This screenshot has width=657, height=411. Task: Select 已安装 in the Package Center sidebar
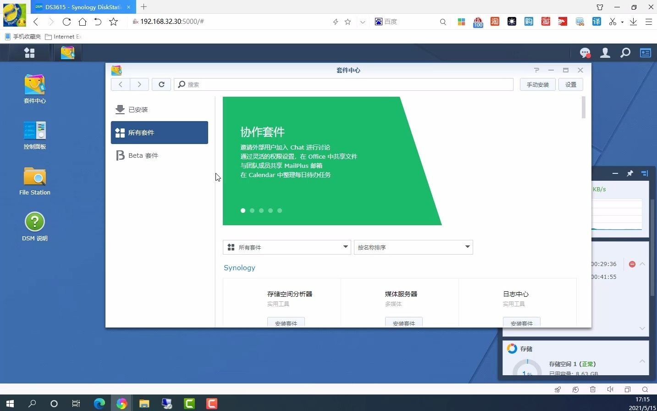(x=160, y=110)
